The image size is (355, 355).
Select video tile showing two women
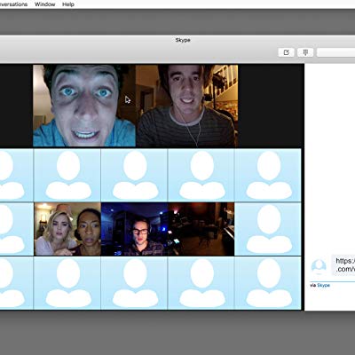(x=67, y=229)
